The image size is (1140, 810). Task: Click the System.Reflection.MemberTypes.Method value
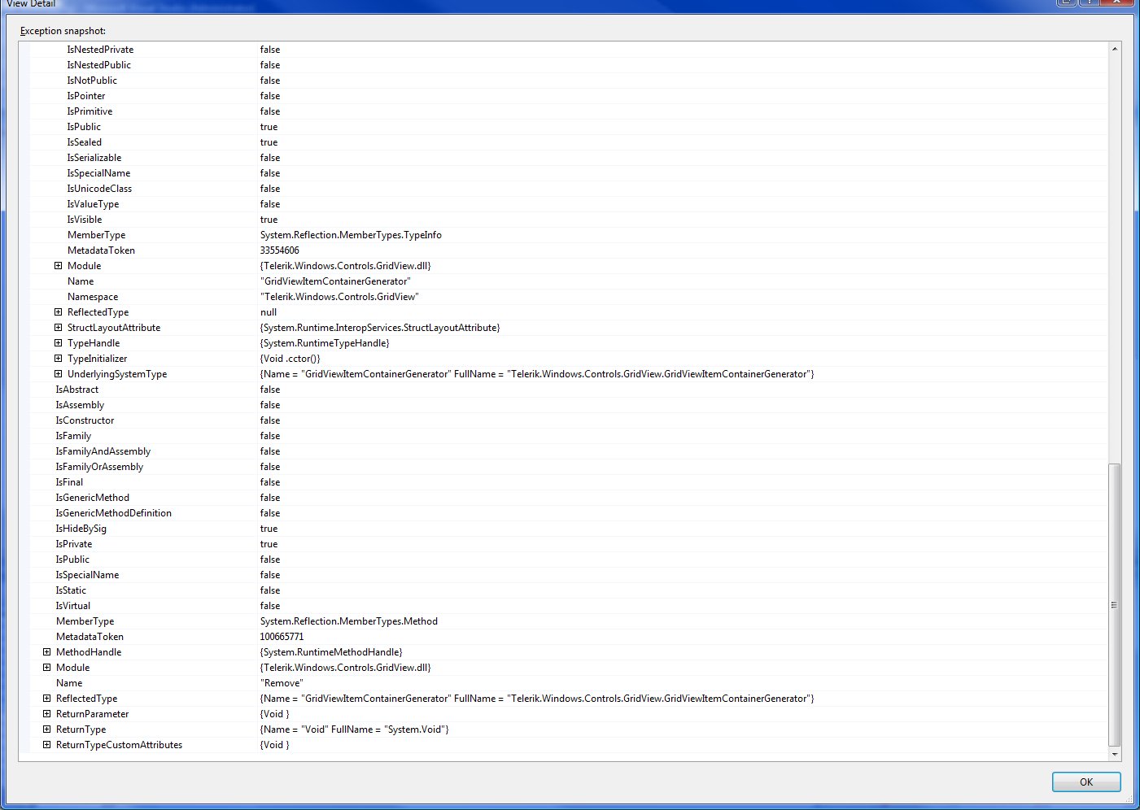[x=349, y=621]
